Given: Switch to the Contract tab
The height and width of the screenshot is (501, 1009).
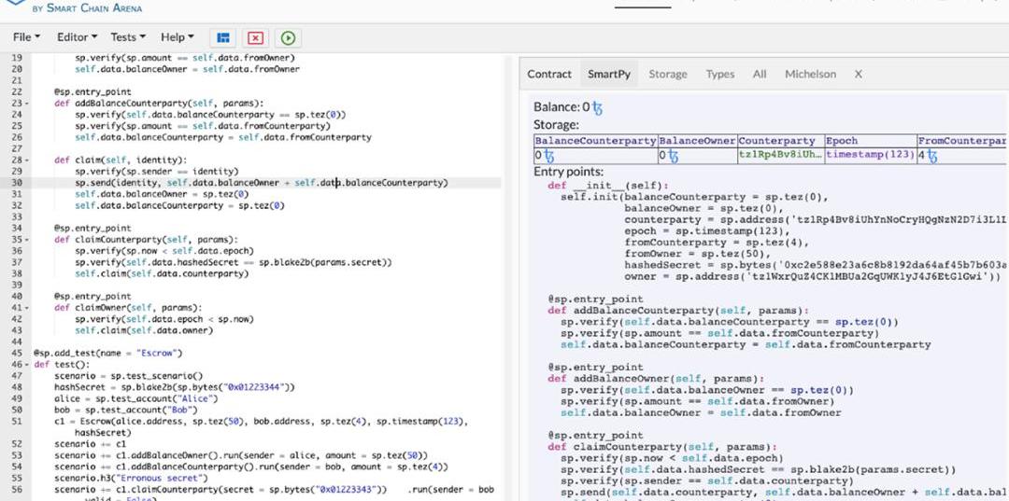Looking at the screenshot, I should coord(549,74).
